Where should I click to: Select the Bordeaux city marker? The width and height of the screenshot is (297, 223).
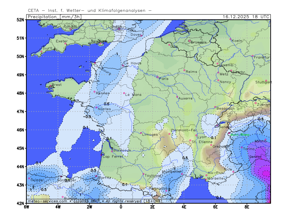(x=112, y=151)
